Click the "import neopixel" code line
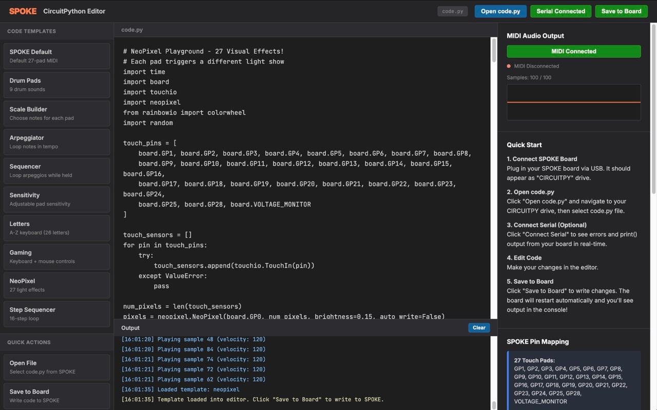Viewport: 657px width, 410px height. (x=152, y=102)
